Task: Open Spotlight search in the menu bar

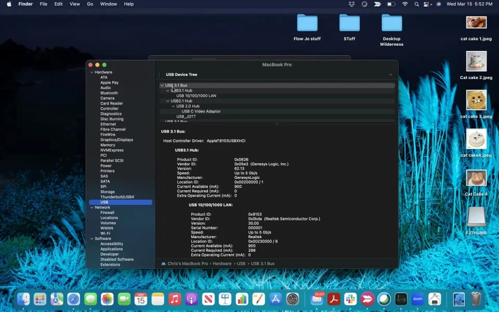Action: (416, 4)
